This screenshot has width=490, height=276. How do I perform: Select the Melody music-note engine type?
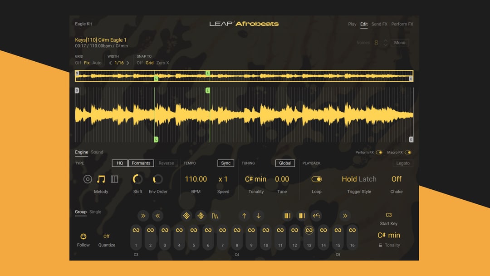[x=101, y=179]
